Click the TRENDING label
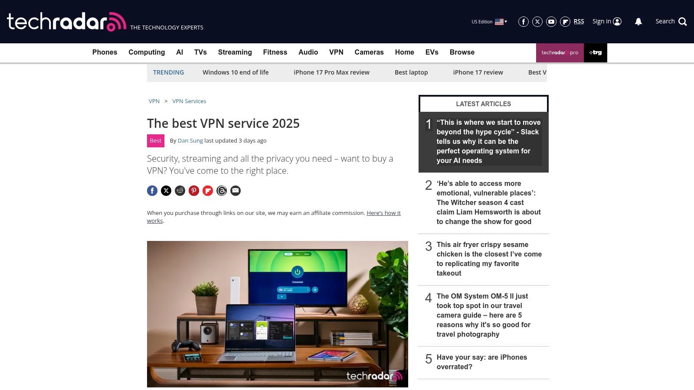Image resolution: width=694 pixels, height=390 pixels. pos(168,72)
